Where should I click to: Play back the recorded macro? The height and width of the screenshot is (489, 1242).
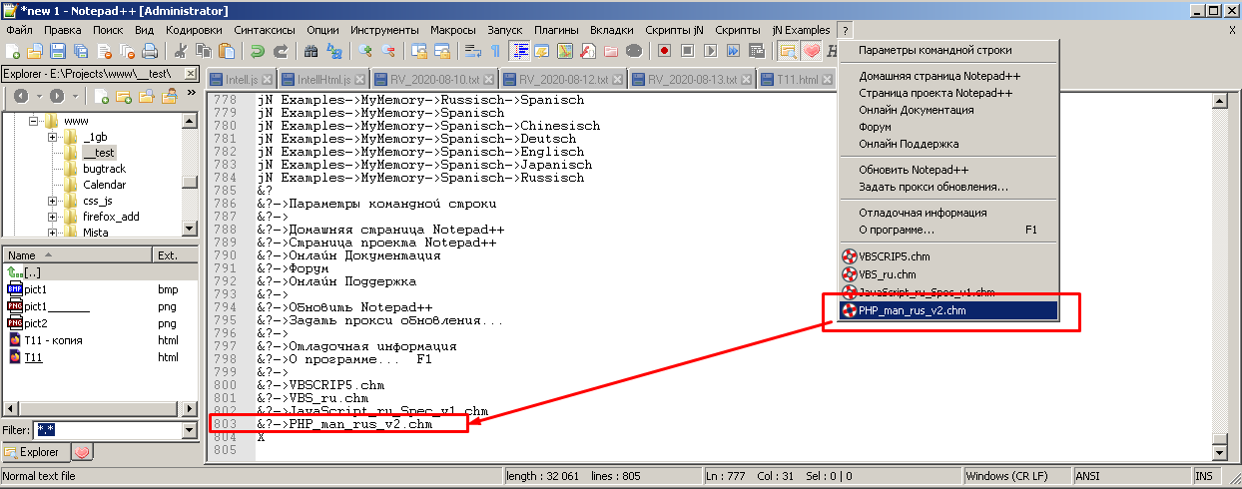pyautogui.click(x=711, y=50)
